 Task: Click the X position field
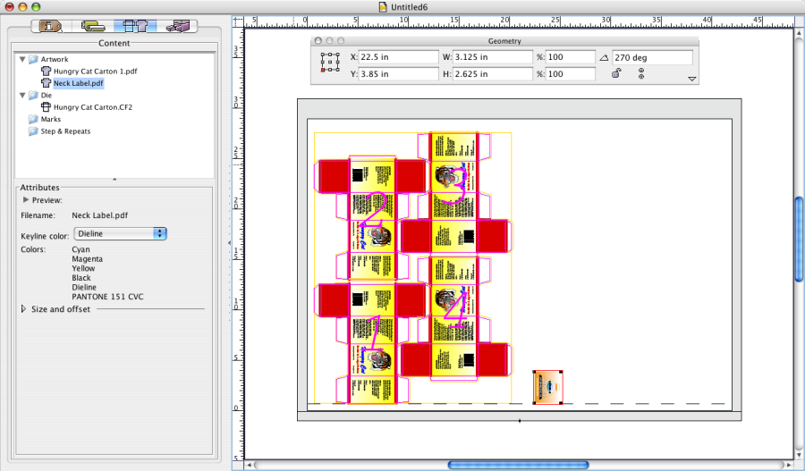[x=398, y=57]
